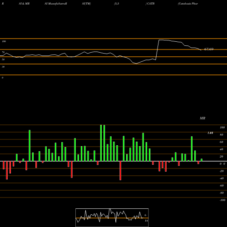Click the -80 label on MR axis
Viewport: 227px width, 227px height.
222,193
